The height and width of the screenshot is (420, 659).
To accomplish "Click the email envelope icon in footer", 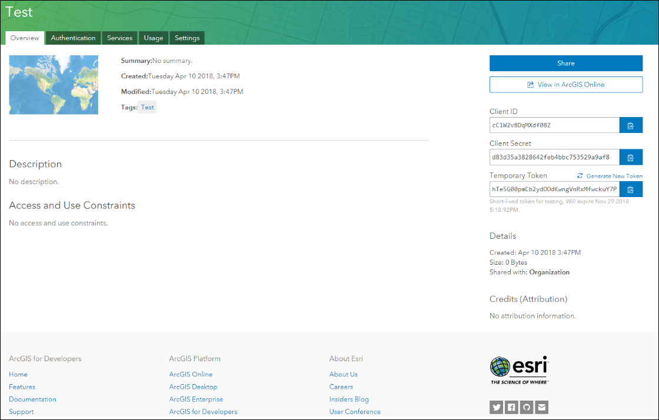I will tap(542, 407).
